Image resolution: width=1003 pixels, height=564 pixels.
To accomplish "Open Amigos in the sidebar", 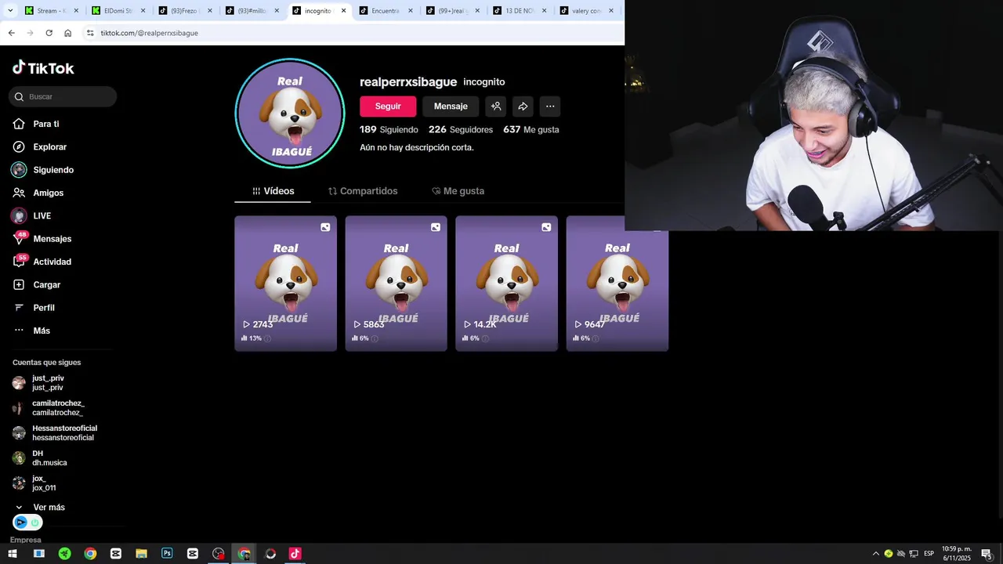I will coord(48,193).
